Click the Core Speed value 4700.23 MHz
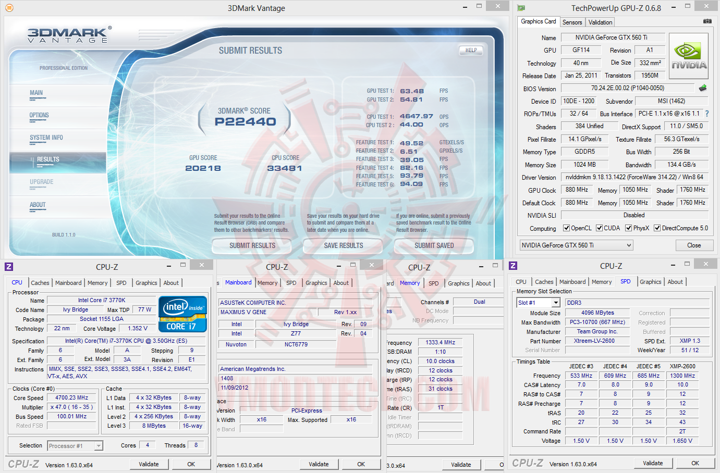This screenshot has width=720, height=473. click(72, 397)
